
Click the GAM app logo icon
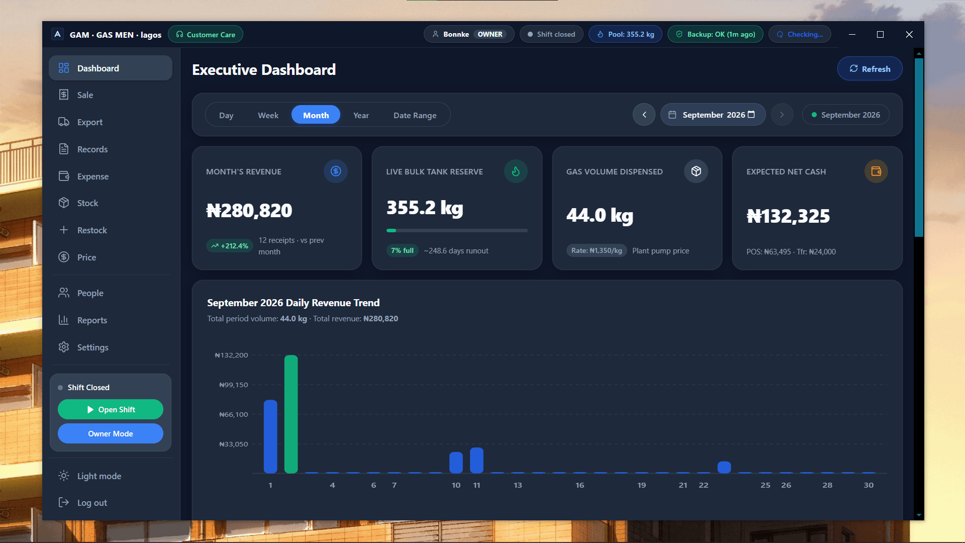pos(57,34)
